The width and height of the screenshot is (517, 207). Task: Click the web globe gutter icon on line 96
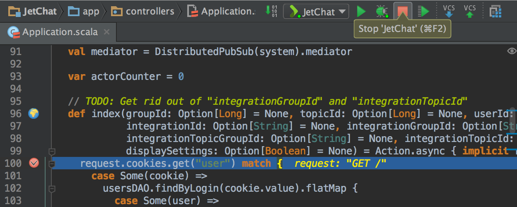point(34,113)
